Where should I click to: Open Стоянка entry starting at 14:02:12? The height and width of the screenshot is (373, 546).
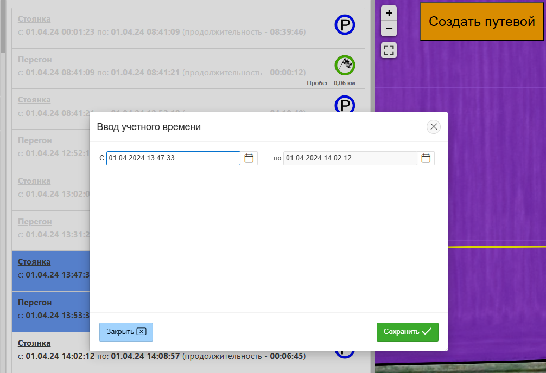click(x=34, y=343)
